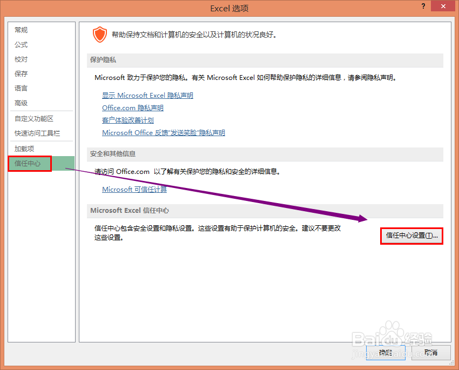Open Microsoft Office 反馈"发送笑脸"隐私声明 link
The image size is (459, 370).
(163, 132)
